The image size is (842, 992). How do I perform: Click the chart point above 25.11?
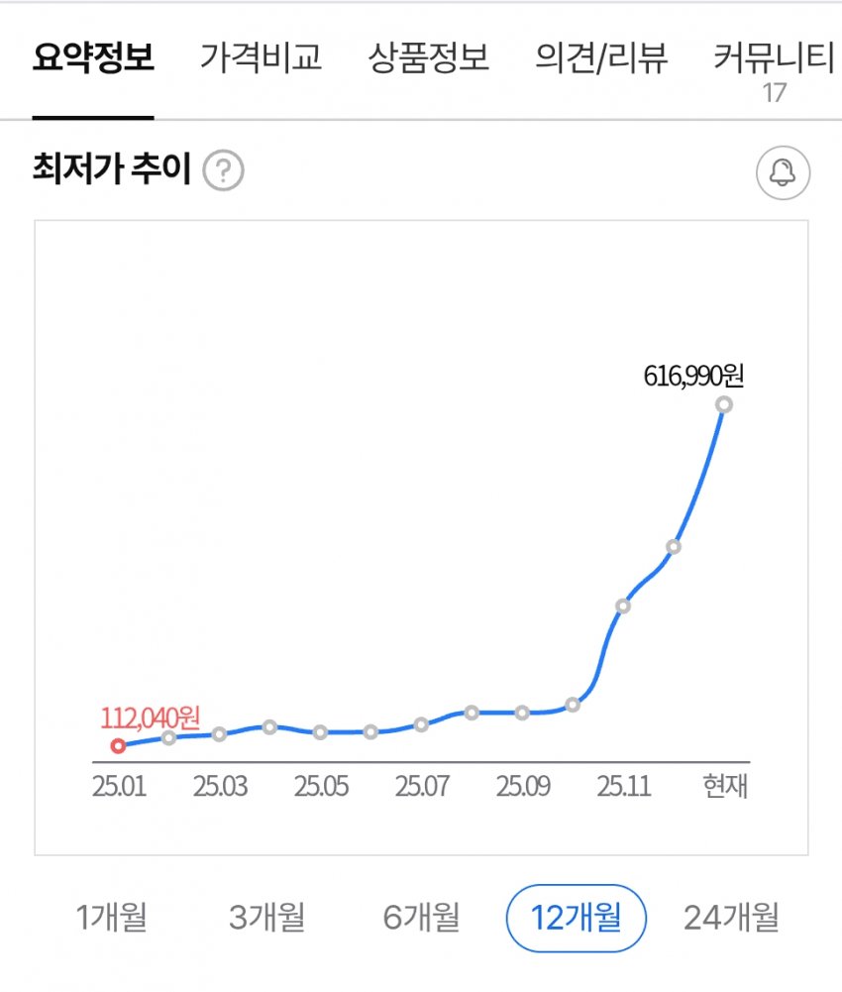623,606
